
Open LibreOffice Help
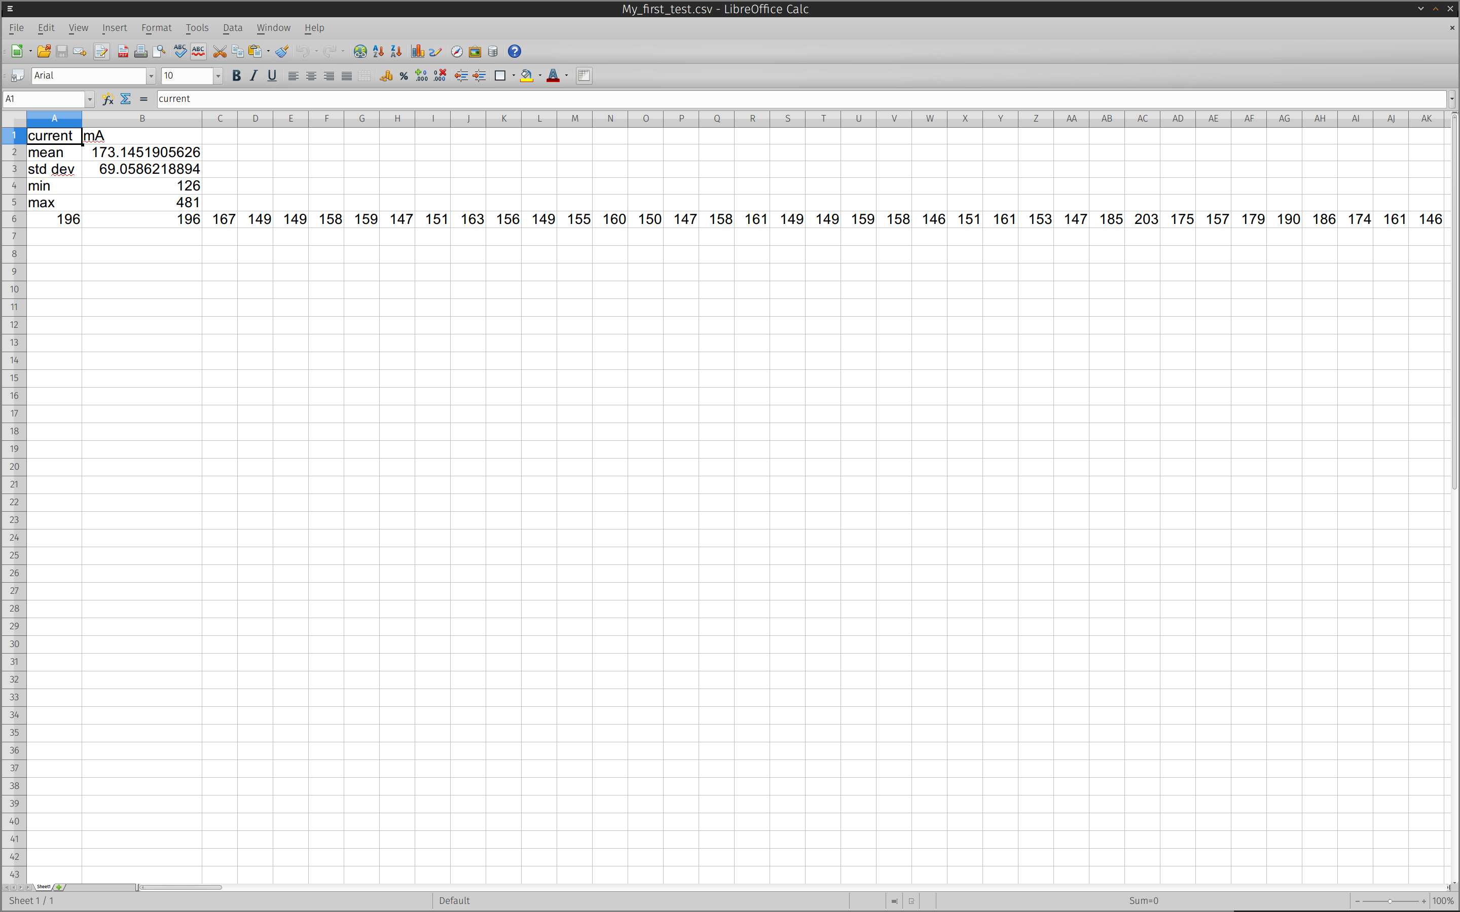click(x=515, y=51)
